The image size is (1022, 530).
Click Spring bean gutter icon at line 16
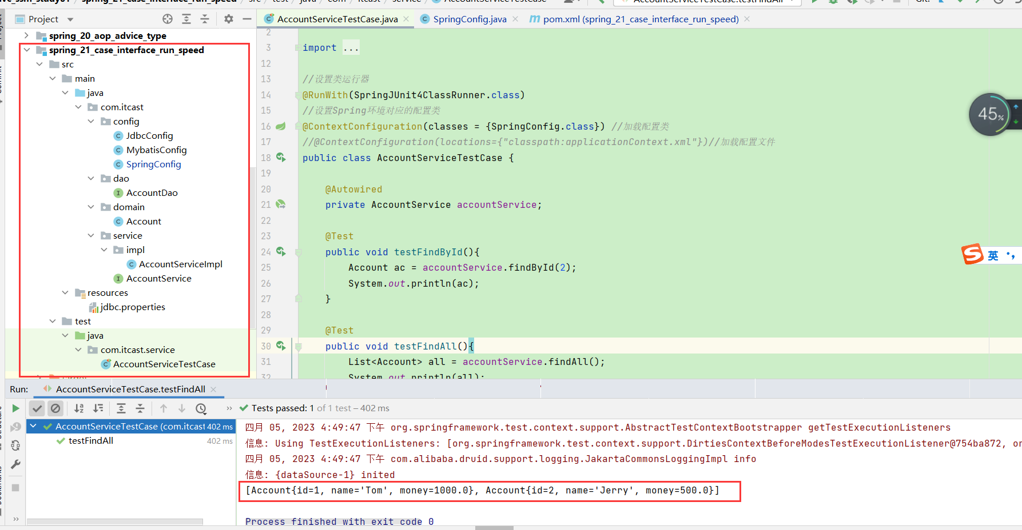(x=281, y=126)
